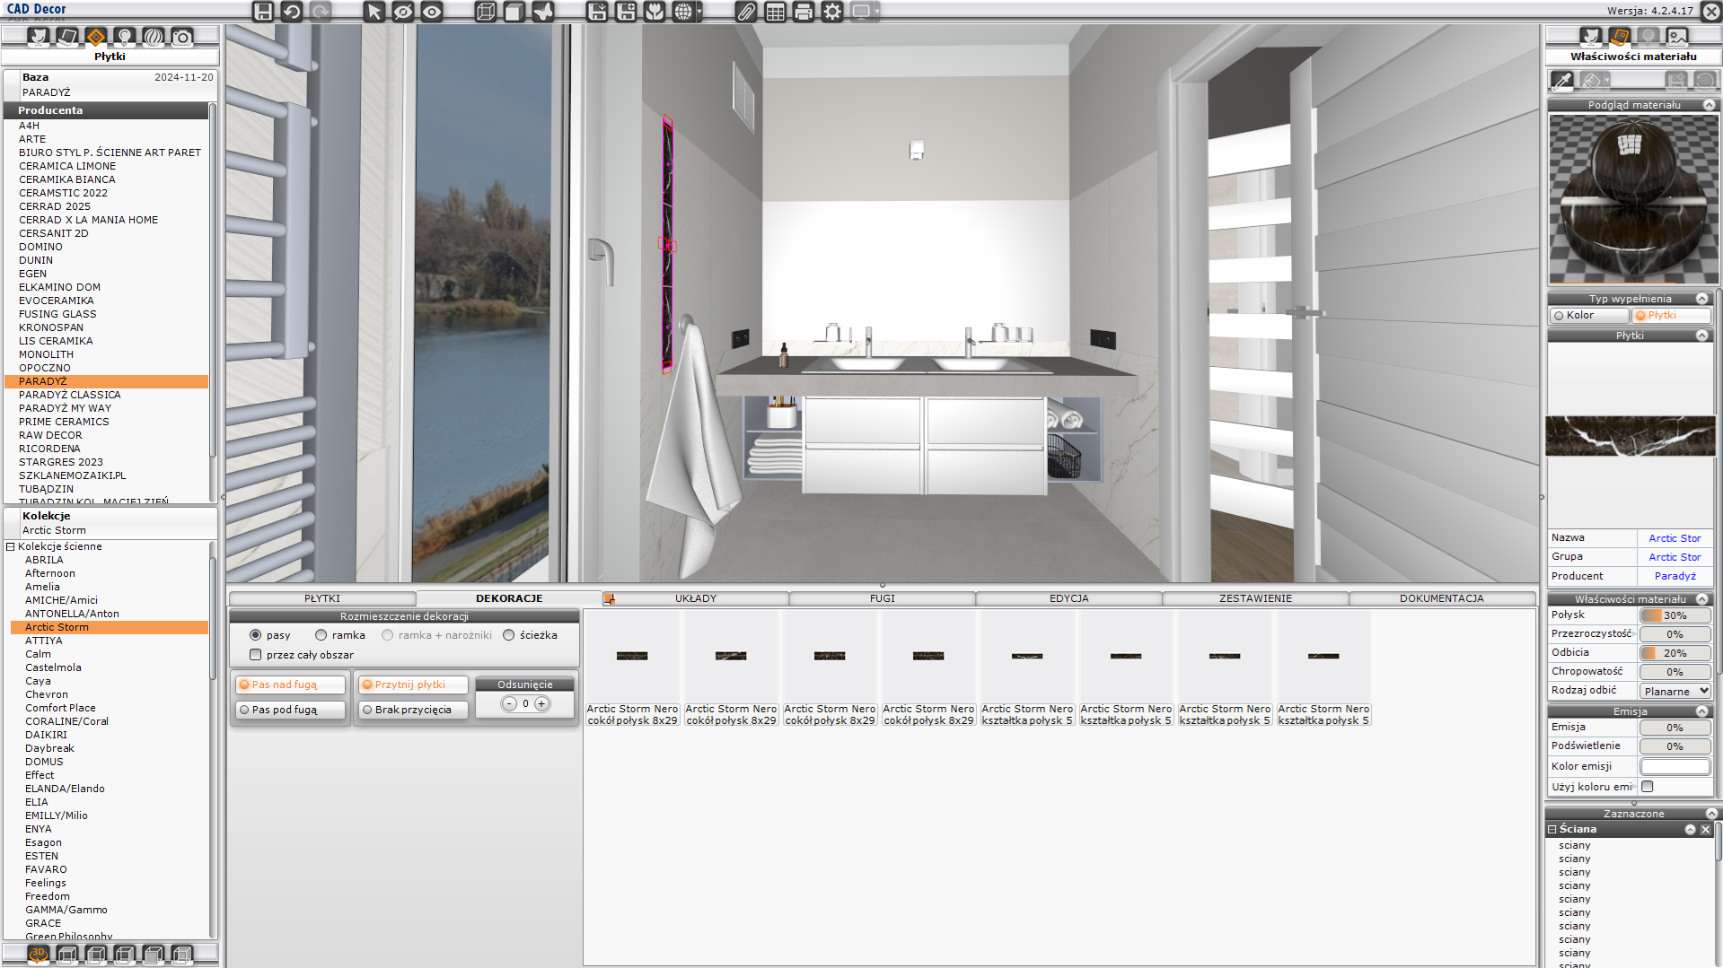Click the 'Pas pod fugą' button
This screenshot has width=1723, height=968.
(290, 710)
